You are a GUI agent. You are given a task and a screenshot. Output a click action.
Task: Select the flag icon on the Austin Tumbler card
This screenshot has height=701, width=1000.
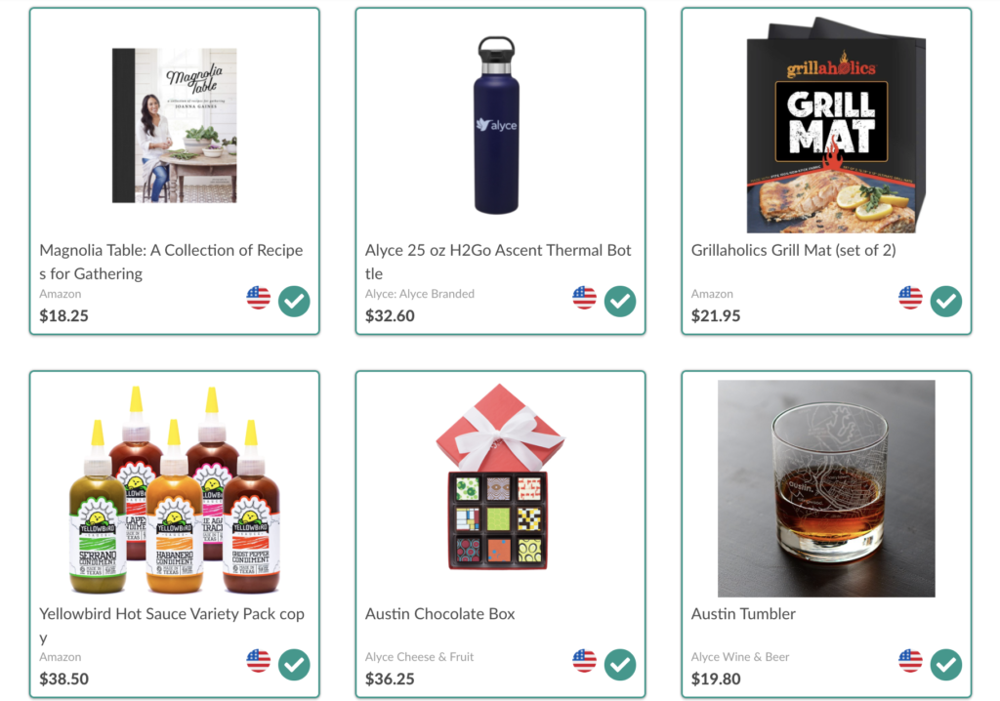click(x=909, y=663)
